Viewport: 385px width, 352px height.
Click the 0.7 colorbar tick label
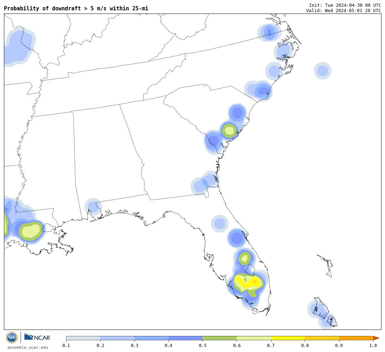(x=271, y=346)
